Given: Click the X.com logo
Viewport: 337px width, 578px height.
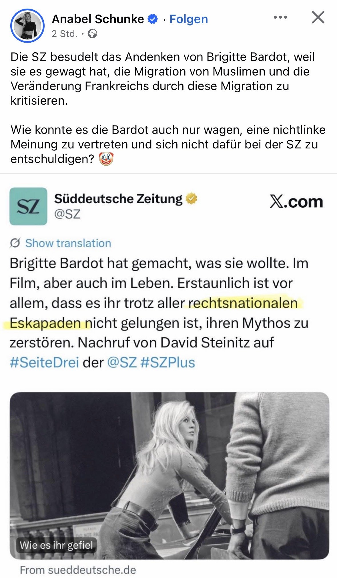Looking at the screenshot, I should 296,202.
